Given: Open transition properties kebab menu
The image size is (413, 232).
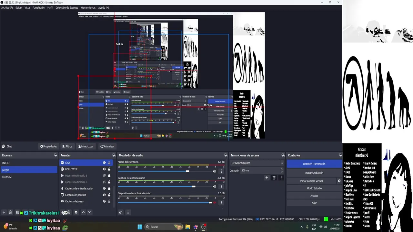Looking at the screenshot, I should [x=281, y=178].
